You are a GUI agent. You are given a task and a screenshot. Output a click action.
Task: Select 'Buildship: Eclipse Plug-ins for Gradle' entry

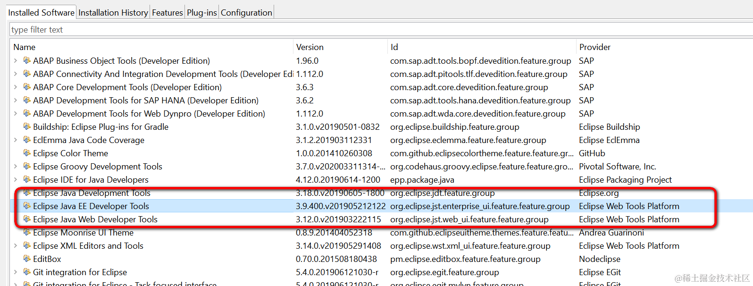point(100,127)
